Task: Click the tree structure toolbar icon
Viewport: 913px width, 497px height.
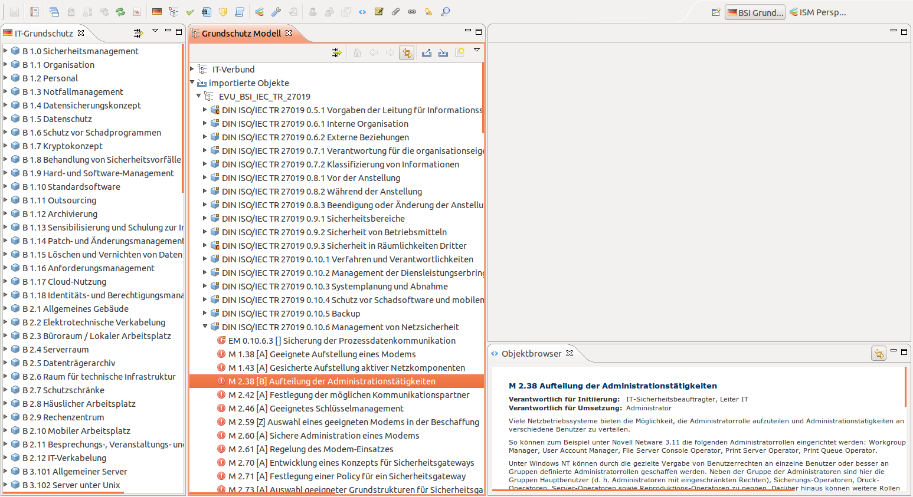Action: 174,12
